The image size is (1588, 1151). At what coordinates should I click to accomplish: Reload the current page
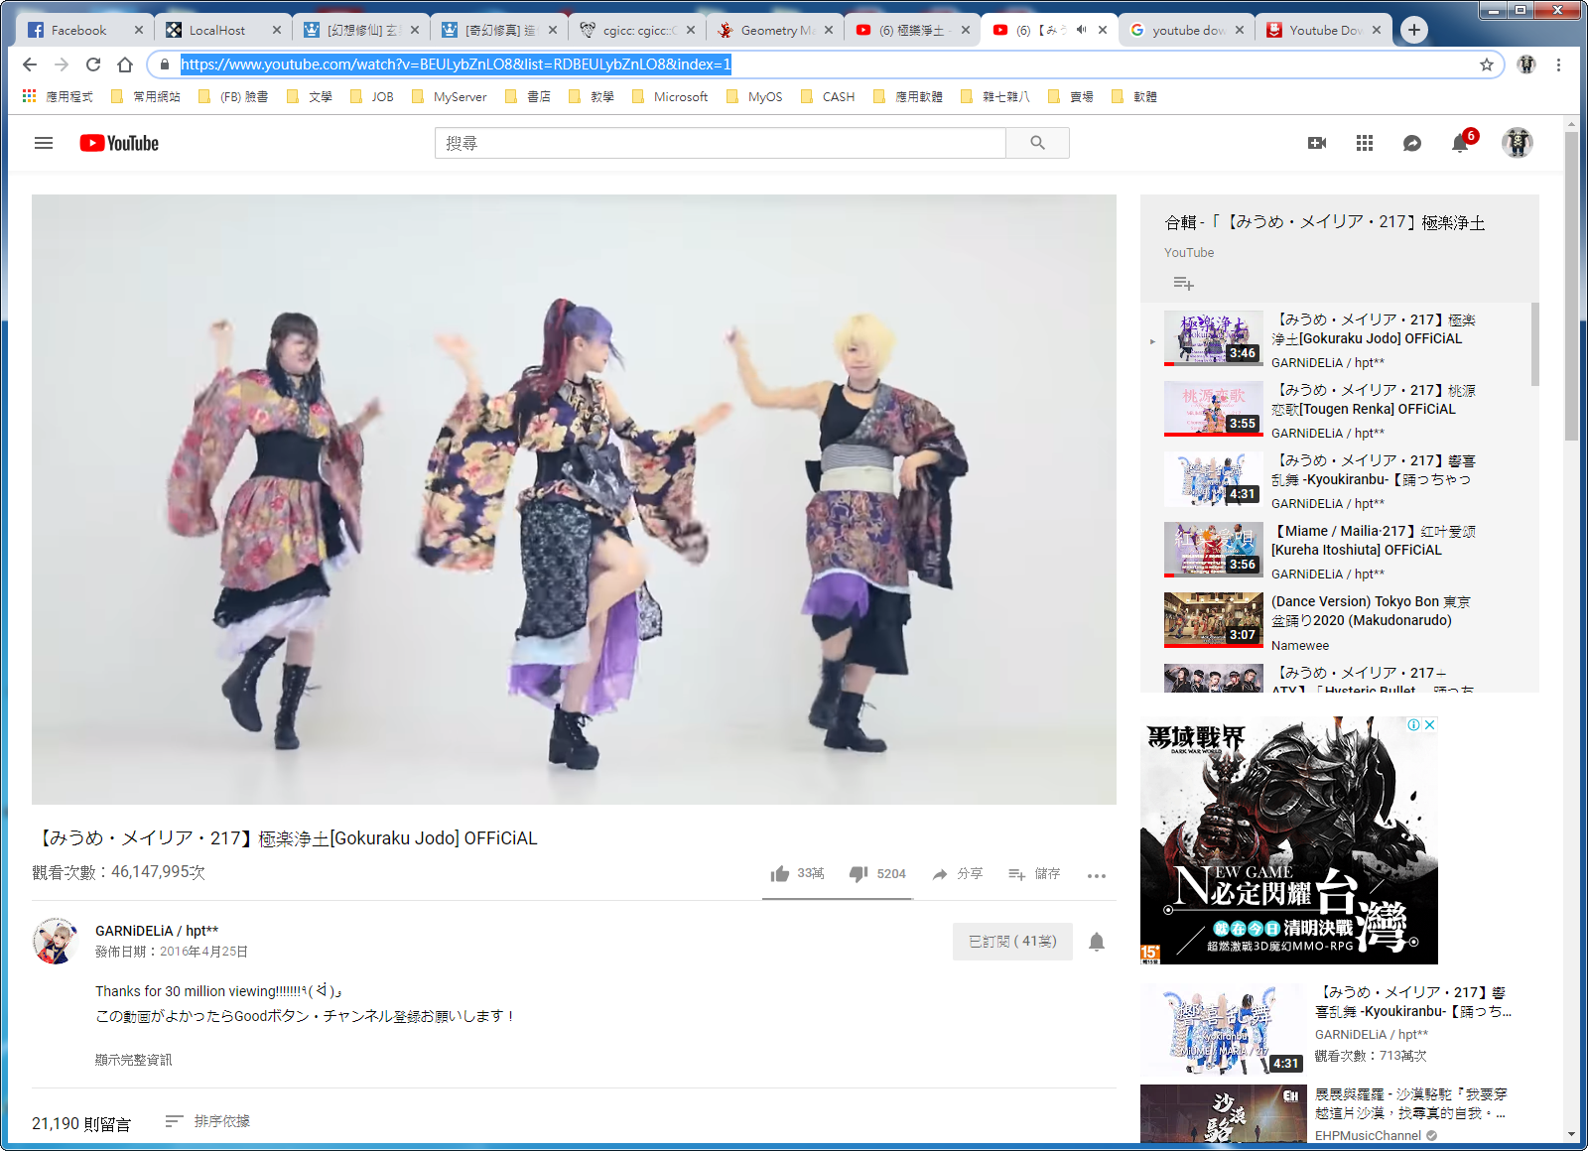93,64
